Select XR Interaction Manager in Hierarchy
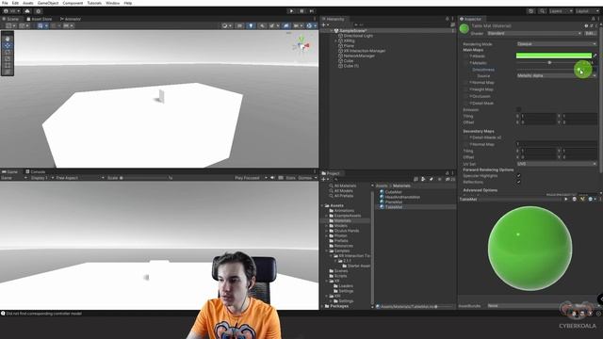 (x=365, y=51)
